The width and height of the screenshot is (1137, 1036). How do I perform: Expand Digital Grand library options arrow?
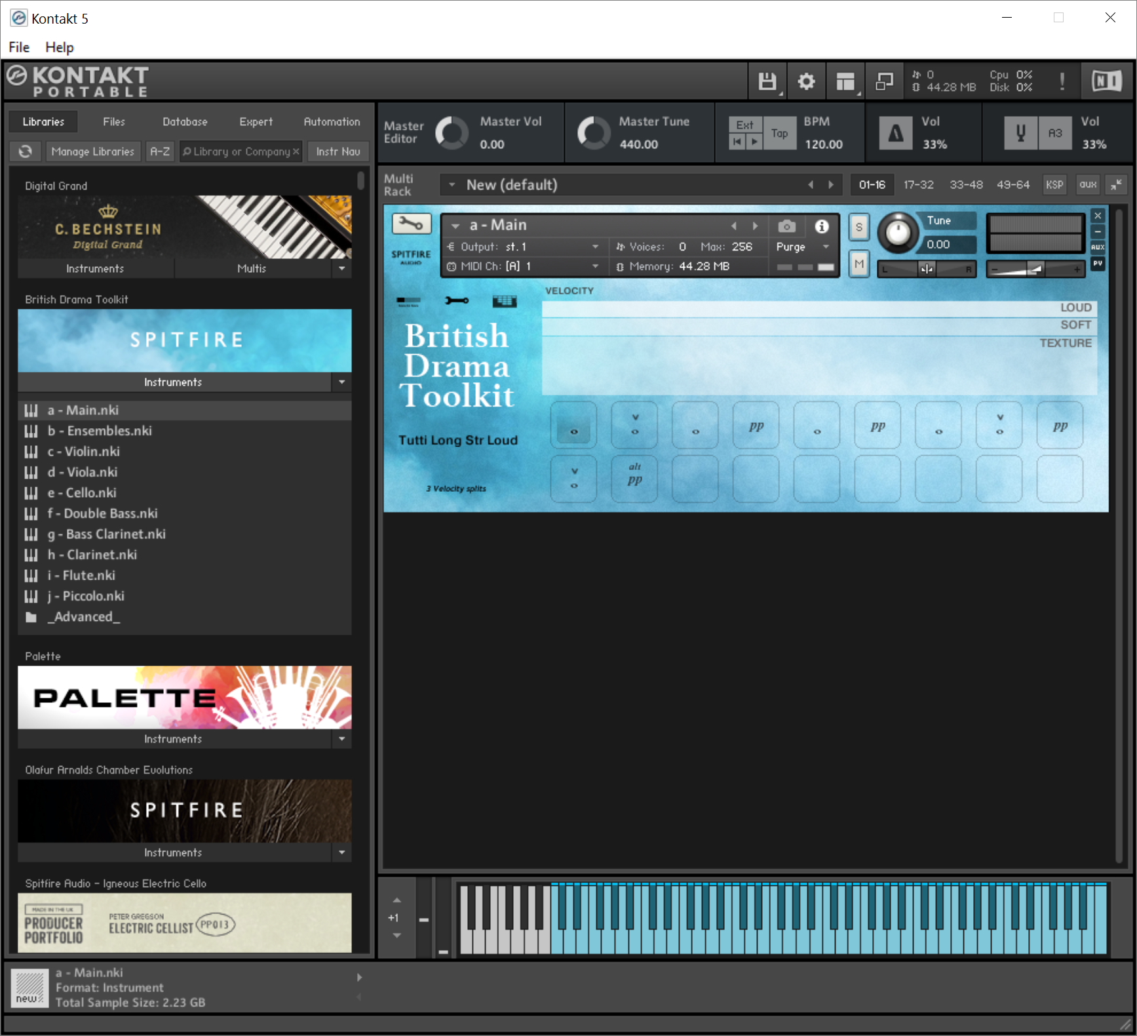point(341,269)
